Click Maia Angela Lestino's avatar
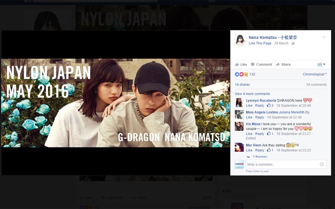Viewport: 335px width, 209px height. pos(239,114)
